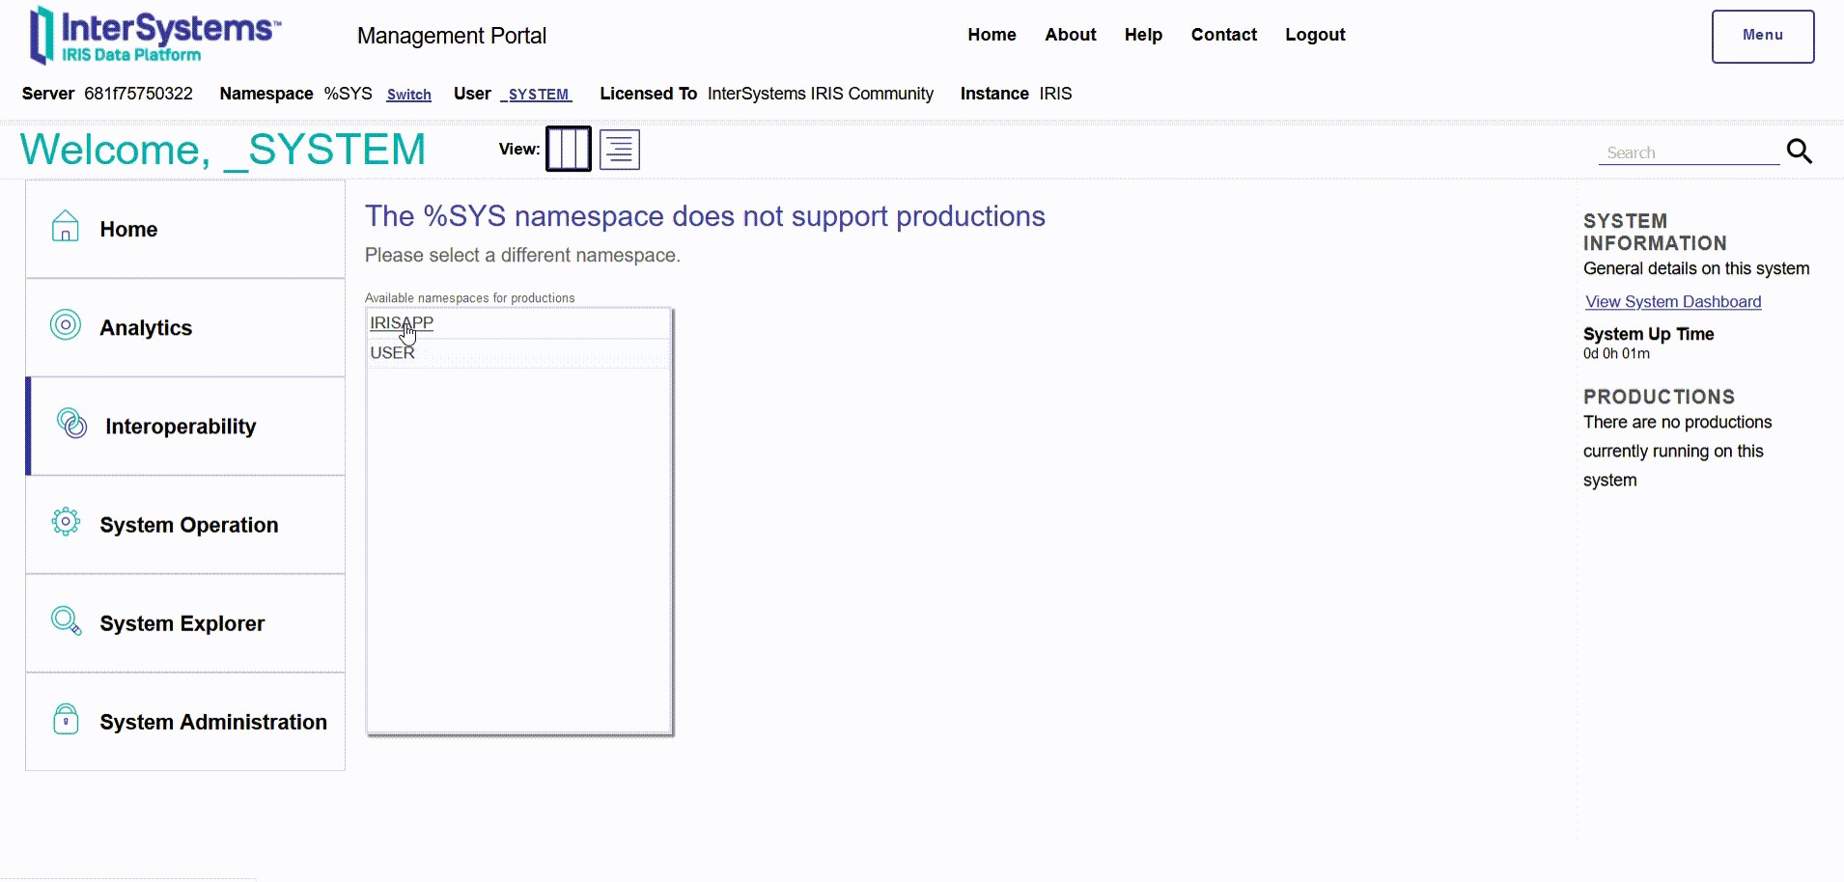1844x882 pixels.
Task: Switch to columns view
Action: tap(569, 150)
